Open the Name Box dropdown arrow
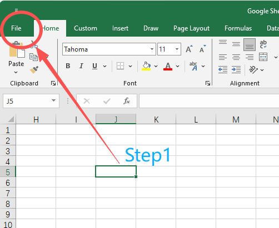Image resolution: width=279 pixels, height=228 pixels. [x=53, y=100]
